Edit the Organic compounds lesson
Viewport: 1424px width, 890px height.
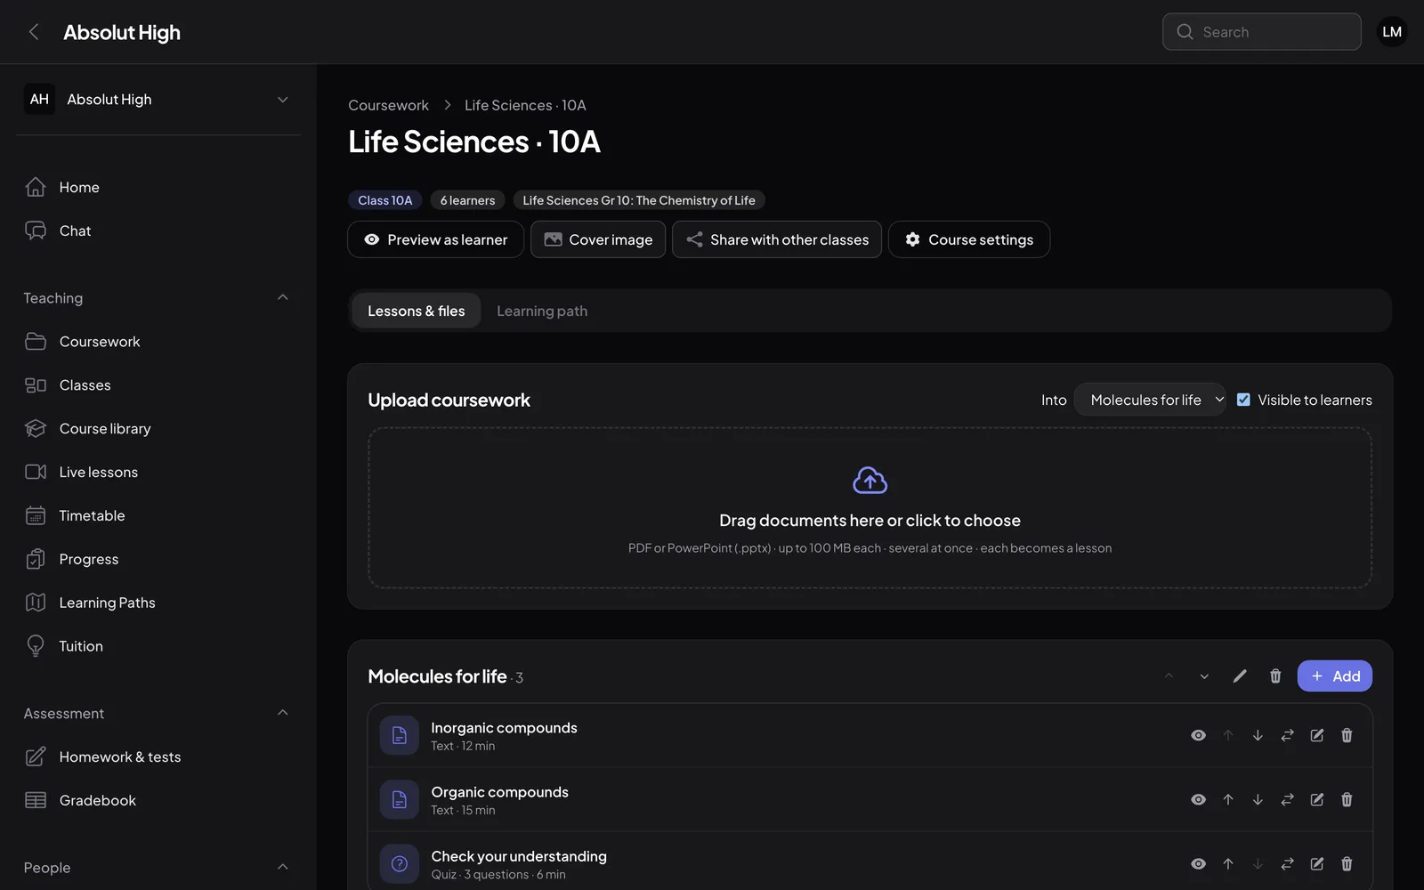tap(1317, 799)
